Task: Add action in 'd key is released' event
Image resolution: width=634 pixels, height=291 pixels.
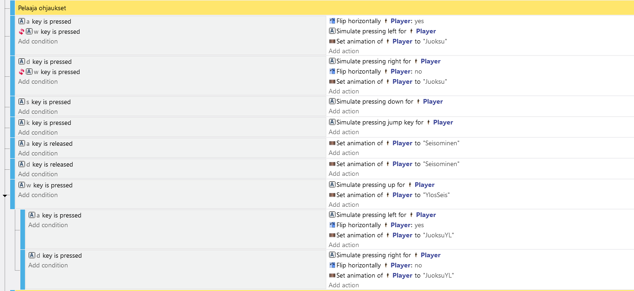Action: click(x=344, y=173)
